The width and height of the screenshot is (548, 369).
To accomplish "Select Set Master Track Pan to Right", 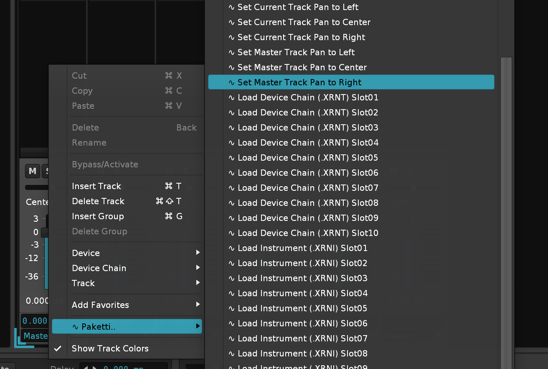I will (299, 82).
